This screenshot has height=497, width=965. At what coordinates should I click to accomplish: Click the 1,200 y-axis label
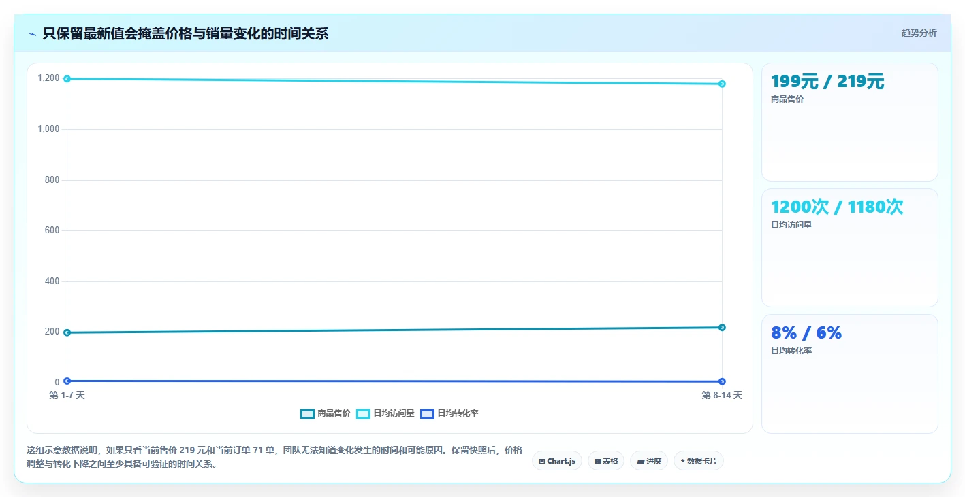tap(48, 78)
